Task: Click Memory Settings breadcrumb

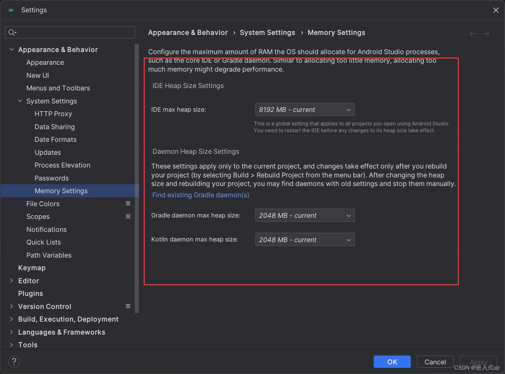Action: 336,33
